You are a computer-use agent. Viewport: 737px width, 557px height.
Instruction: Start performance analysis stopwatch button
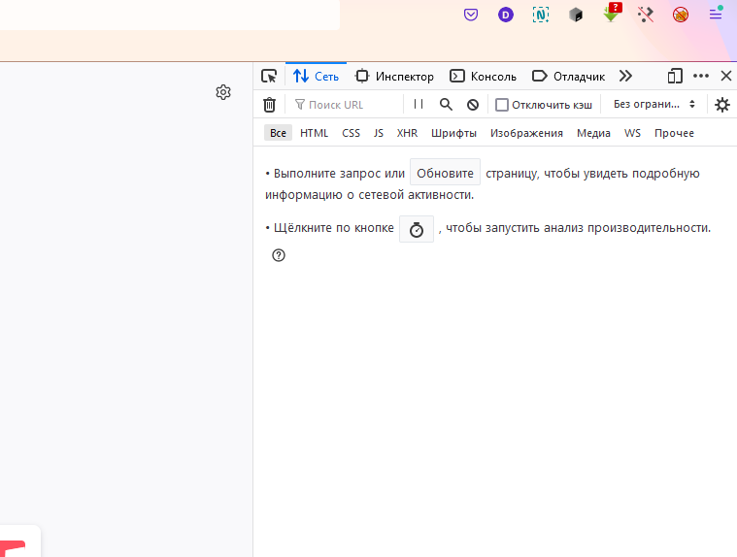417,229
